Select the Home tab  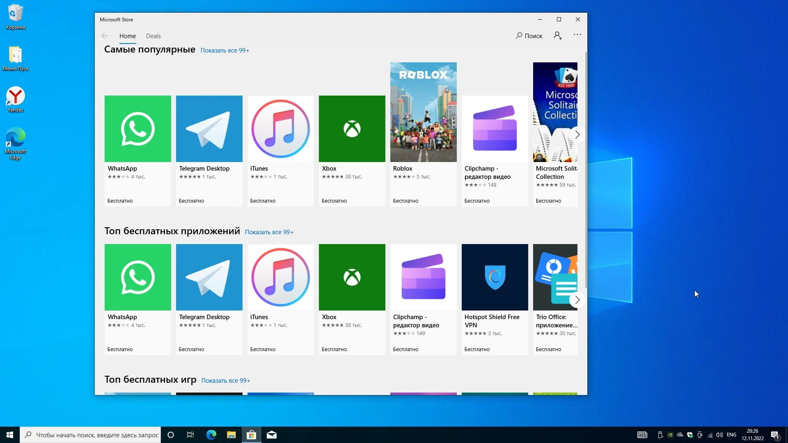tap(127, 36)
